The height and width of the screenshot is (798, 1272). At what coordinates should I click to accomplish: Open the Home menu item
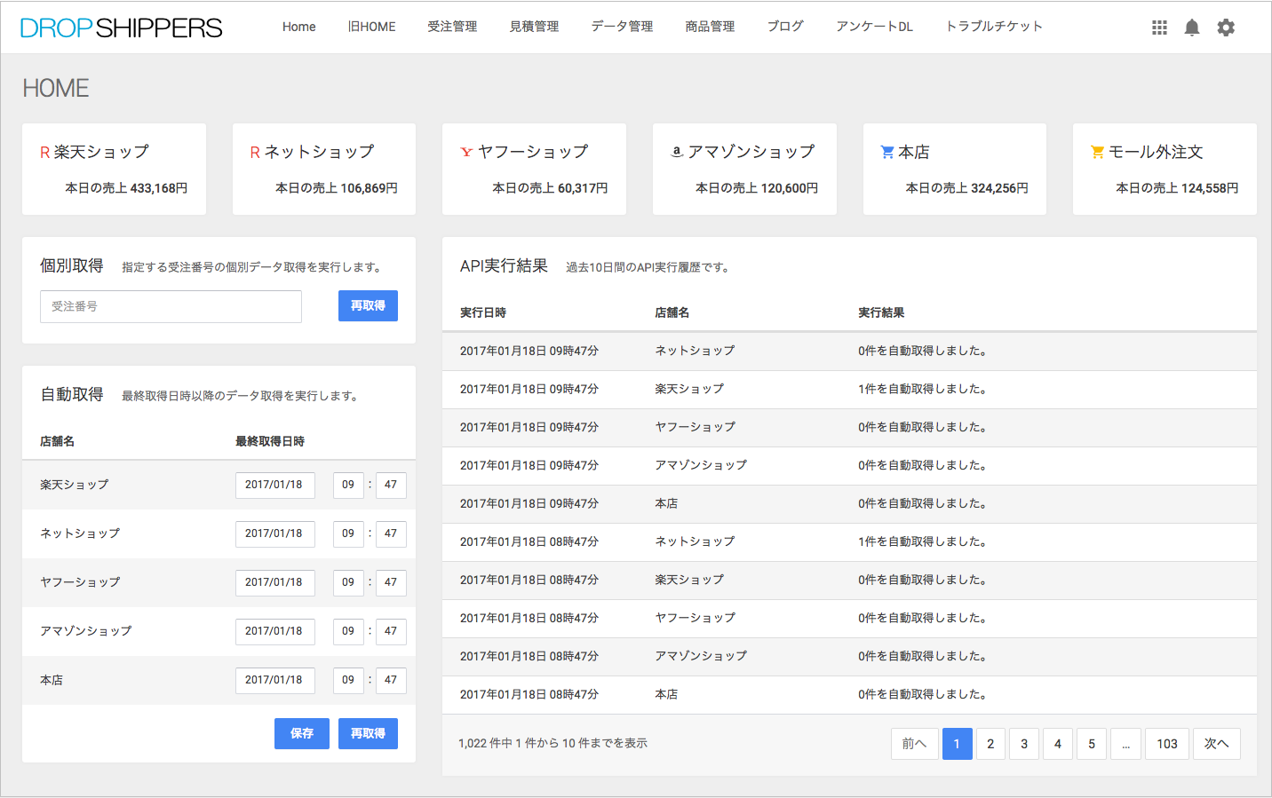tap(299, 27)
